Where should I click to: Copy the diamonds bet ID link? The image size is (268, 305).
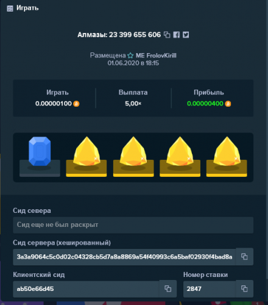tap(167, 35)
